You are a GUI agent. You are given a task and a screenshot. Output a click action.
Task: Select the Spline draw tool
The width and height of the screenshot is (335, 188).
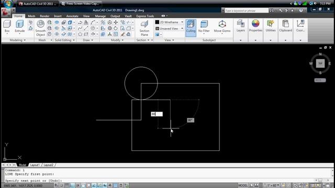click(80, 28)
